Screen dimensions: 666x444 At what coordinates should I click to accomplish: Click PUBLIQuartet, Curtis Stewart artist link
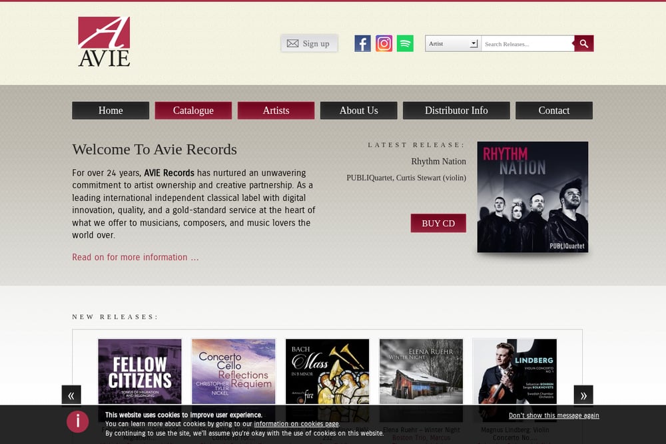coord(406,178)
